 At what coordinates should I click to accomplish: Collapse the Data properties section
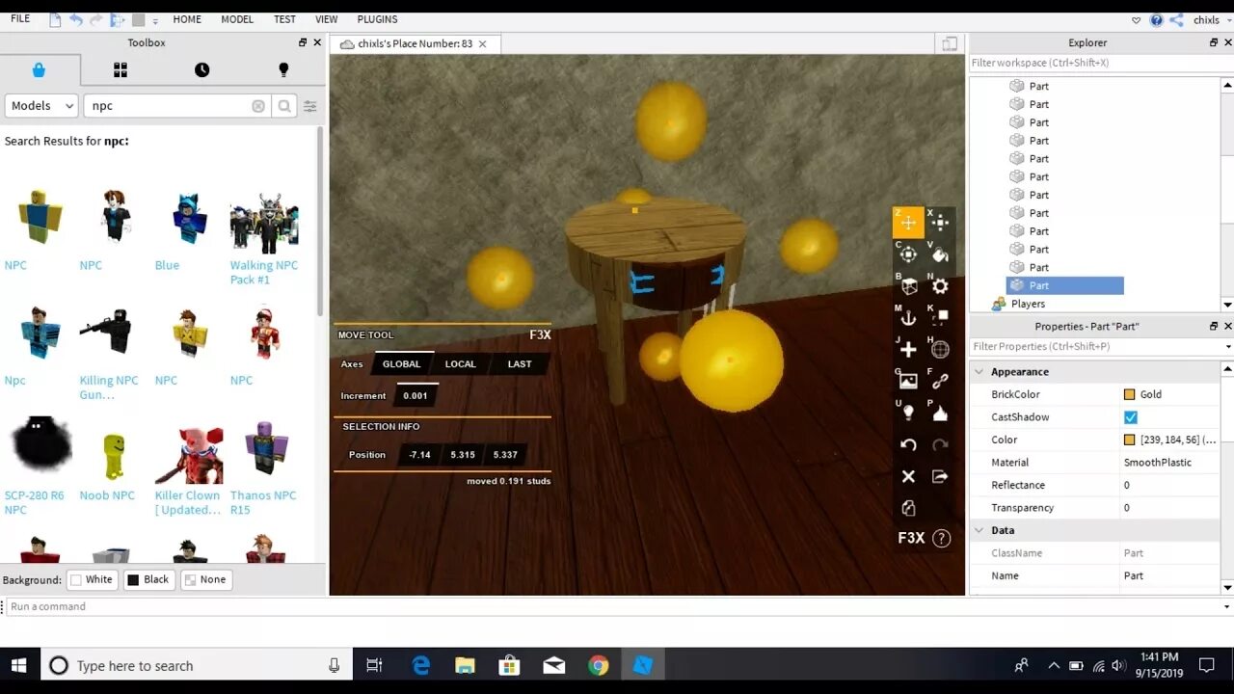click(x=979, y=530)
